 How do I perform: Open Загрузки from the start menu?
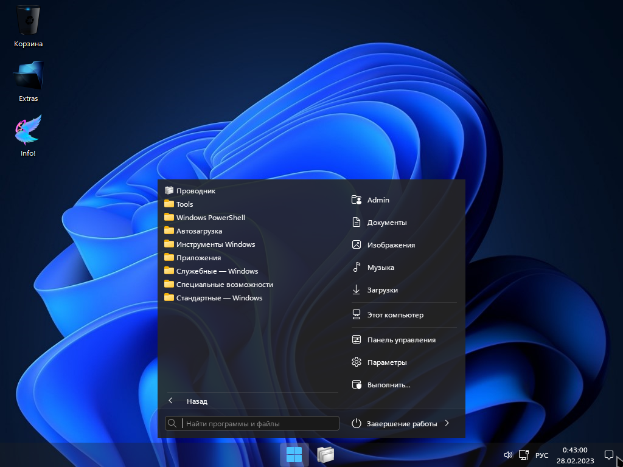tap(375, 290)
